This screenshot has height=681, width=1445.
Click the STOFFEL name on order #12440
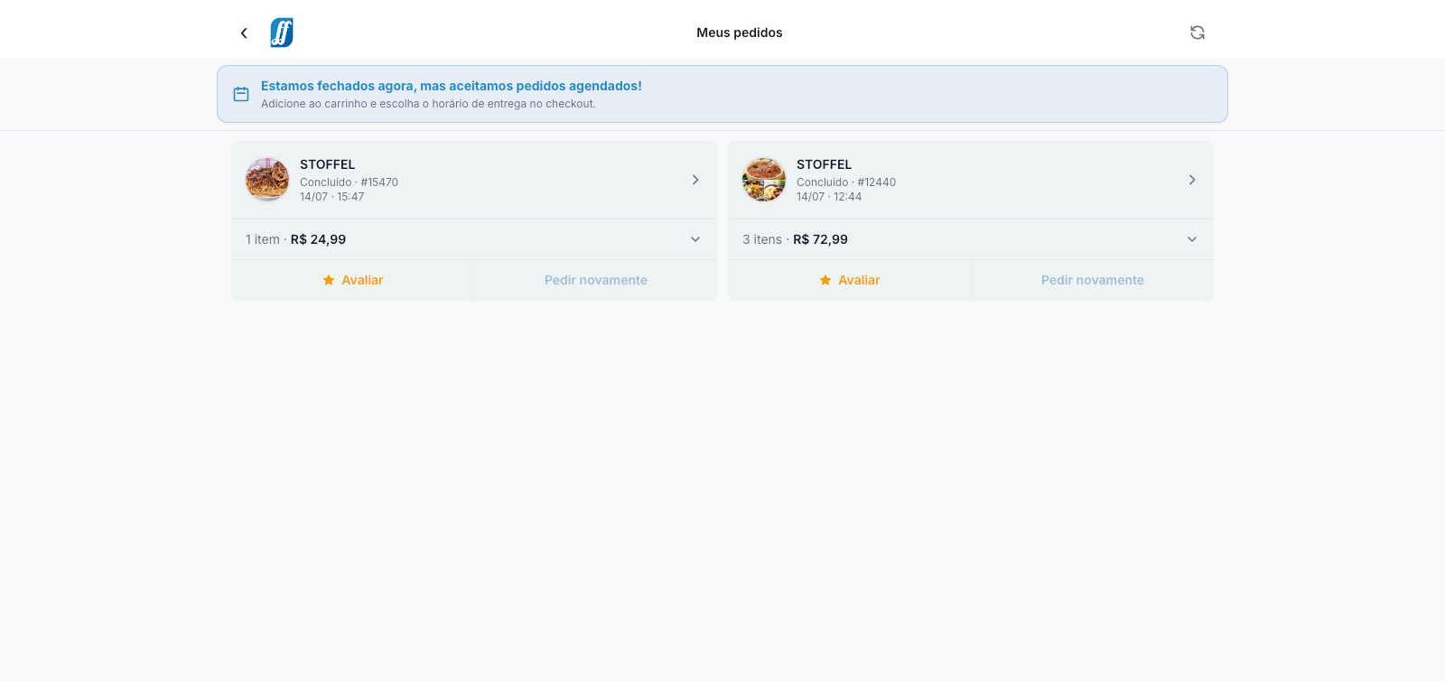click(825, 164)
